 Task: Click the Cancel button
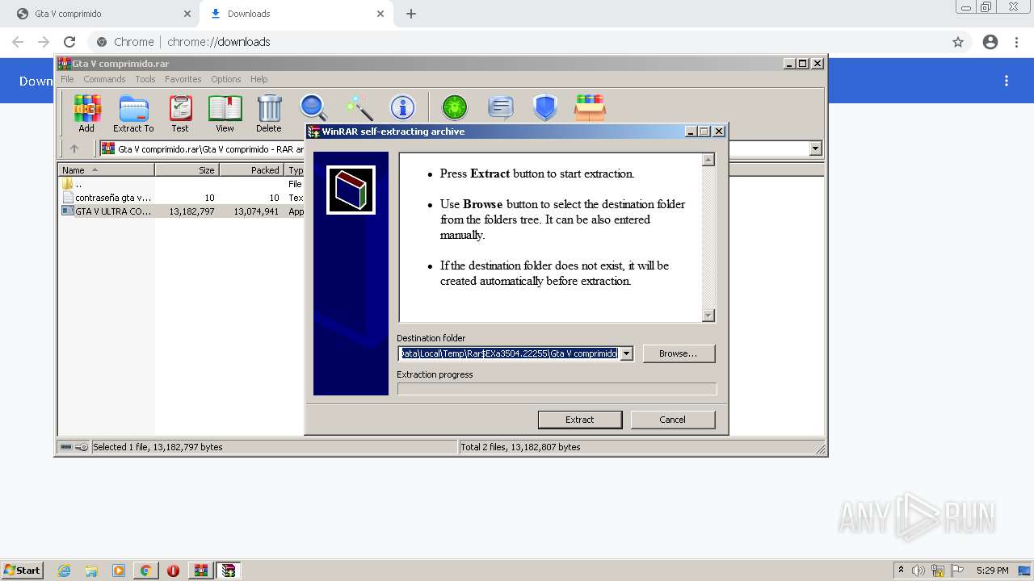pyautogui.click(x=673, y=420)
